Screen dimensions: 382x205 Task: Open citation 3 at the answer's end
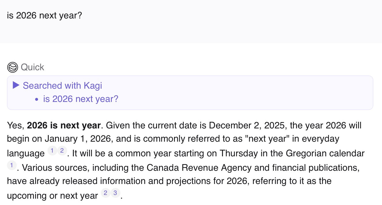pyautogui.click(x=115, y=193)
